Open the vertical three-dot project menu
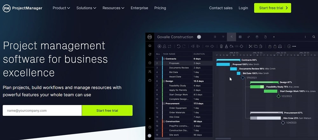 [305, 37]
